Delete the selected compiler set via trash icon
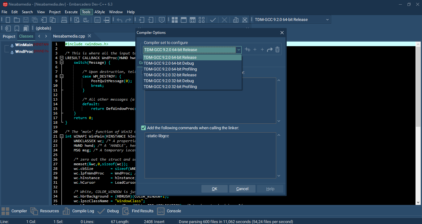The height and width of the screenshot is (224, 422). click(x=277, y=50)
